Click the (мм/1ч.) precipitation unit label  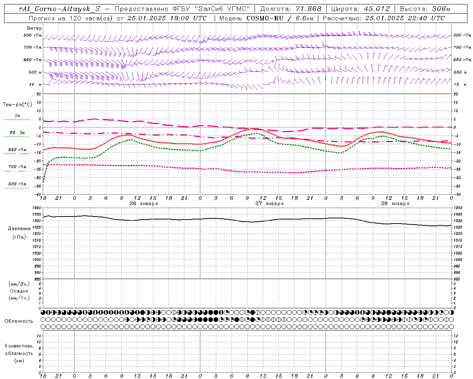point(19,298)
